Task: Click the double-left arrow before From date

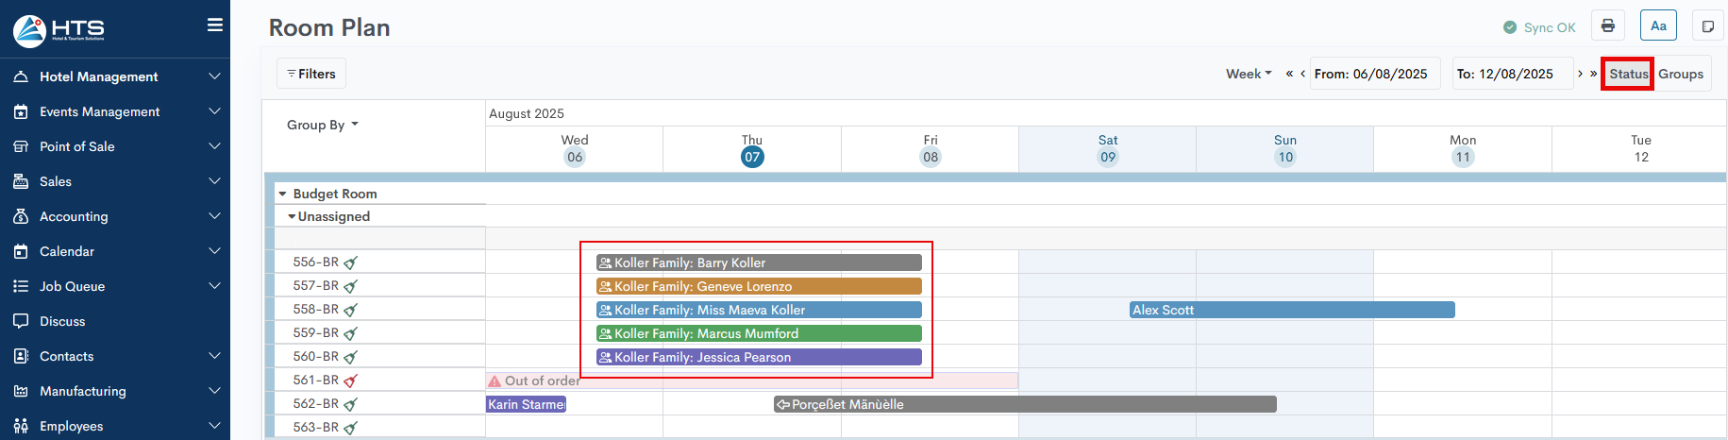Action: pyautogui.click(x=1289, y=74)
